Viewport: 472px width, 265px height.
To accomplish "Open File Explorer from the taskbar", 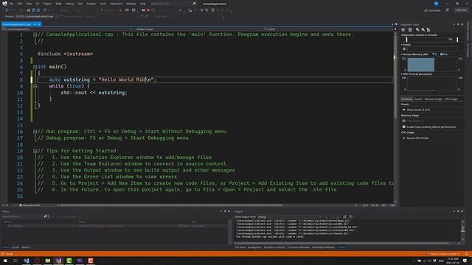I will (x=47, y=261).
